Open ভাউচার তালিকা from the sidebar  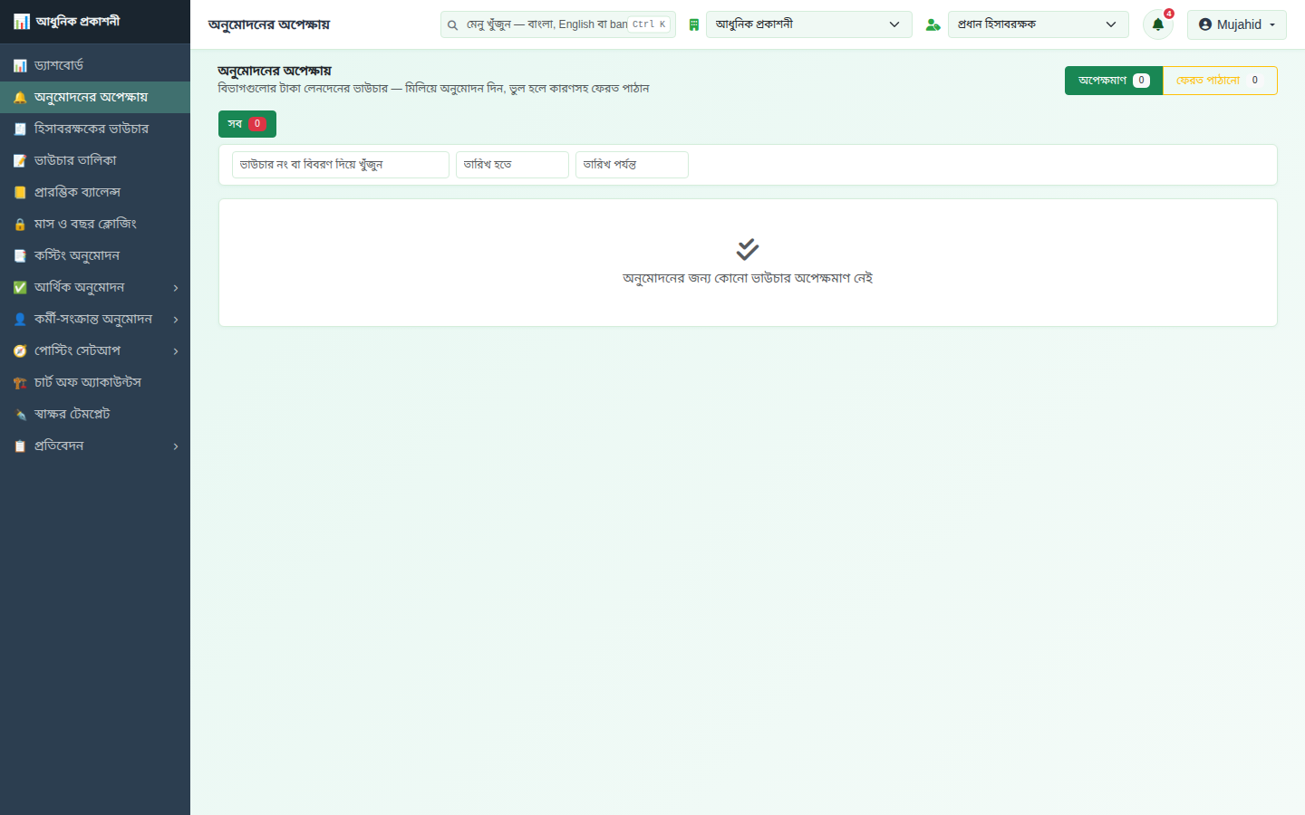pyautogui.click(x=95, y=160)
